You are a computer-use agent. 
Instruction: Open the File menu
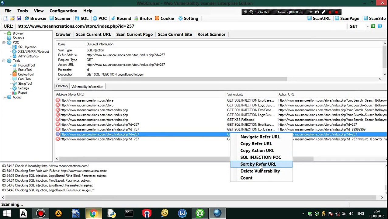click(8, 11)
